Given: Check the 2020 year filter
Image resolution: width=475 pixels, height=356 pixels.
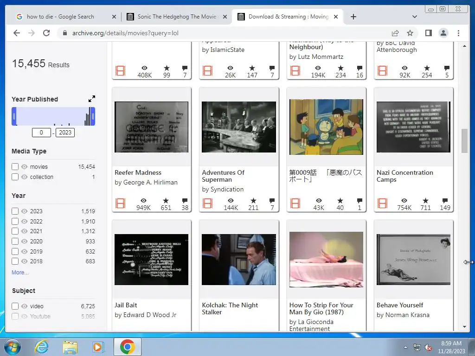Looking at the screenshot, I should pos(15,241).
